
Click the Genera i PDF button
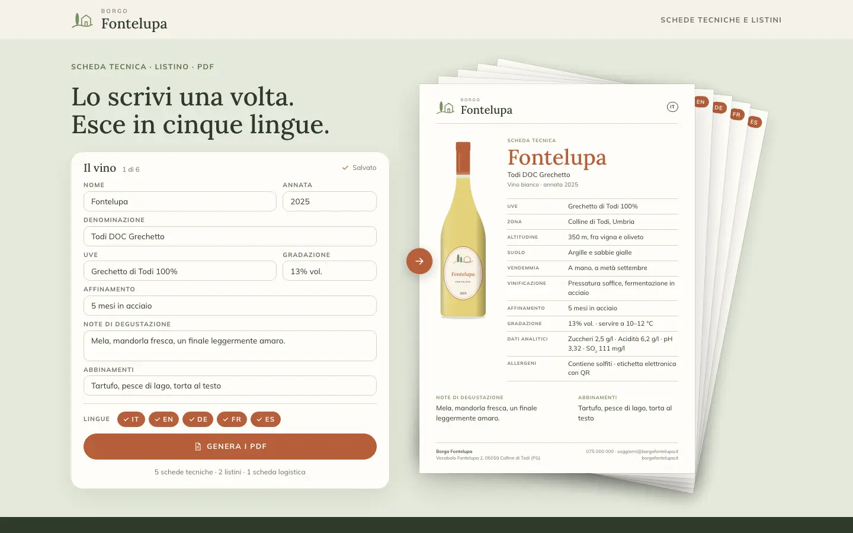[230, 447]
